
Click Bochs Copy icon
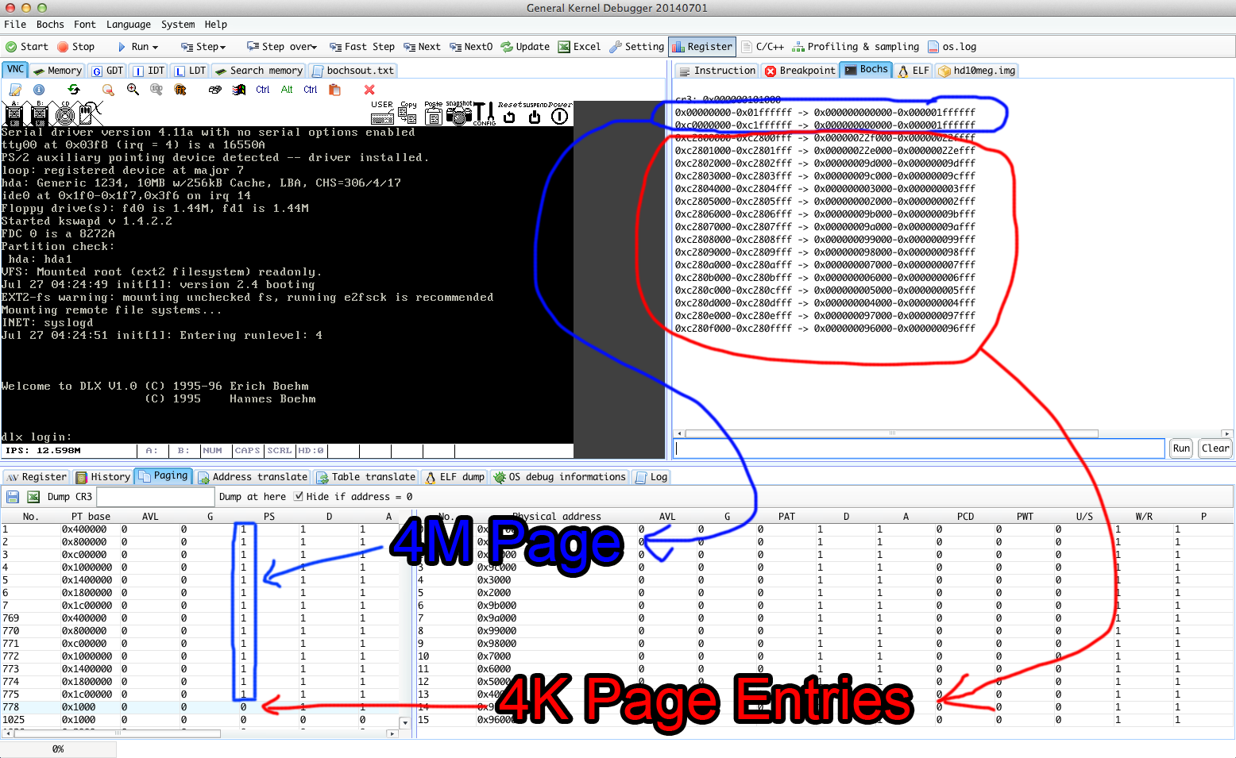pos(407,113)
